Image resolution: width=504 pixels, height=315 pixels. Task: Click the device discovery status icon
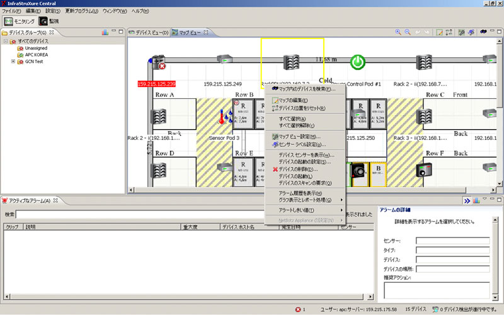pyautogui.click(x=435, y=309)
